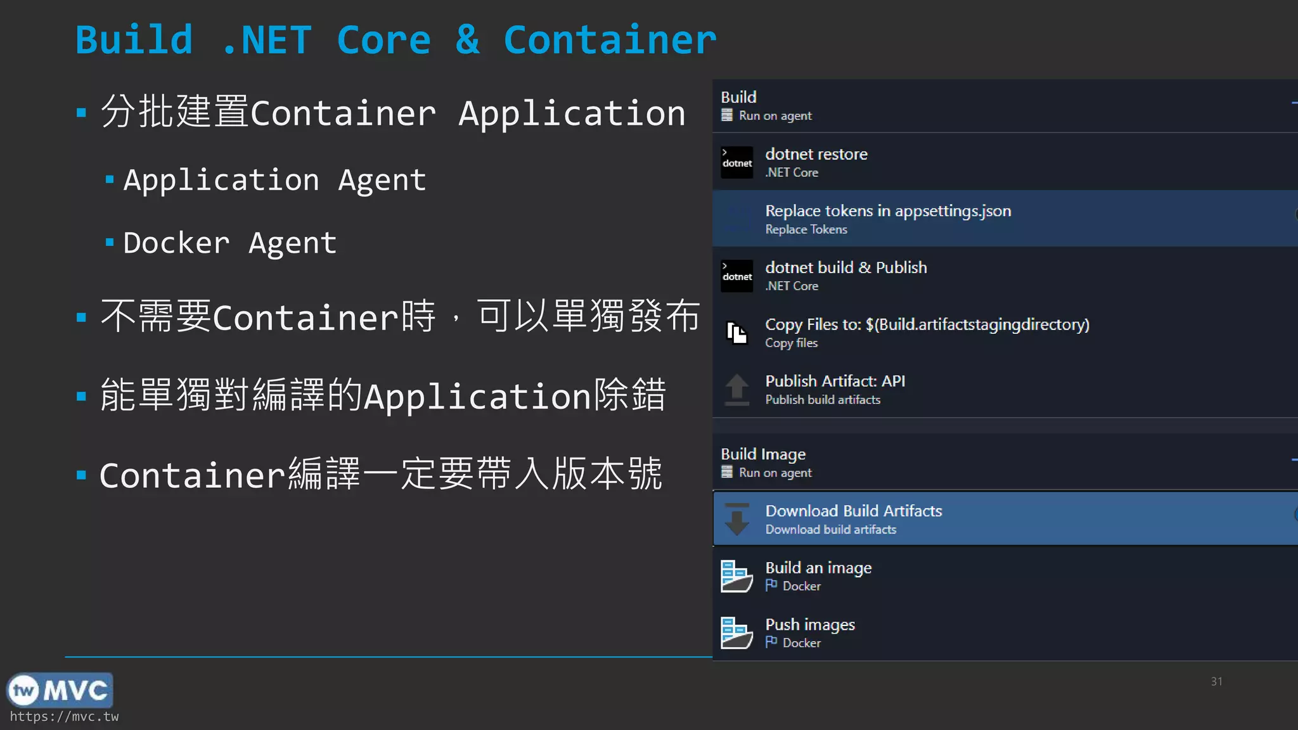Click the Copy files task icon
This screenshot has width=1298, height=730.
(x=737, y=333)
